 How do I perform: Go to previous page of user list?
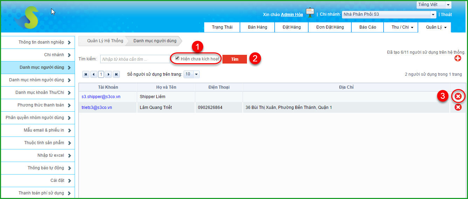pyautogui.click(x=94, y=74)
